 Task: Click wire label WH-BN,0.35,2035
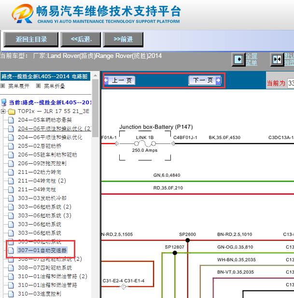pos(236,260)
